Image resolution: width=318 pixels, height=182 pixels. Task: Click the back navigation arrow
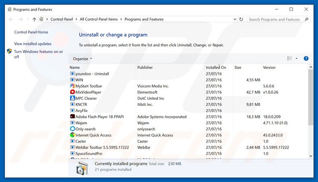pos(11,19)
